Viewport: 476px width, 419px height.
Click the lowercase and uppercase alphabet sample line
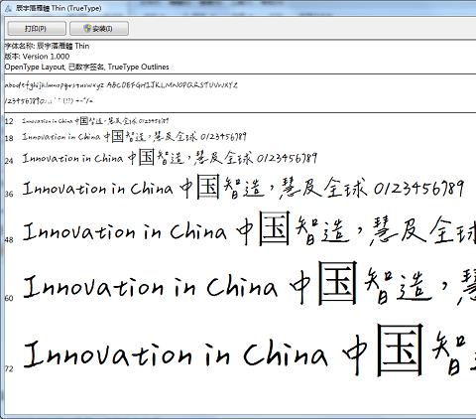tap(121, 85)
